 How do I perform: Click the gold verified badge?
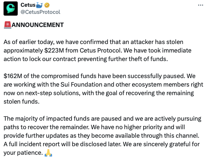tap(47, 5)
